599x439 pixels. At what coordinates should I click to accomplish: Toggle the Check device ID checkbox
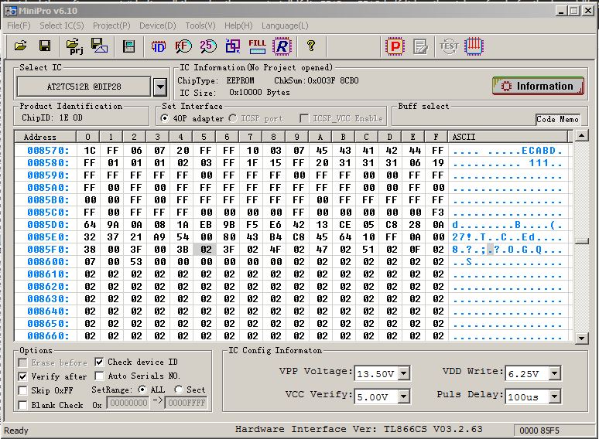[101, 362]
